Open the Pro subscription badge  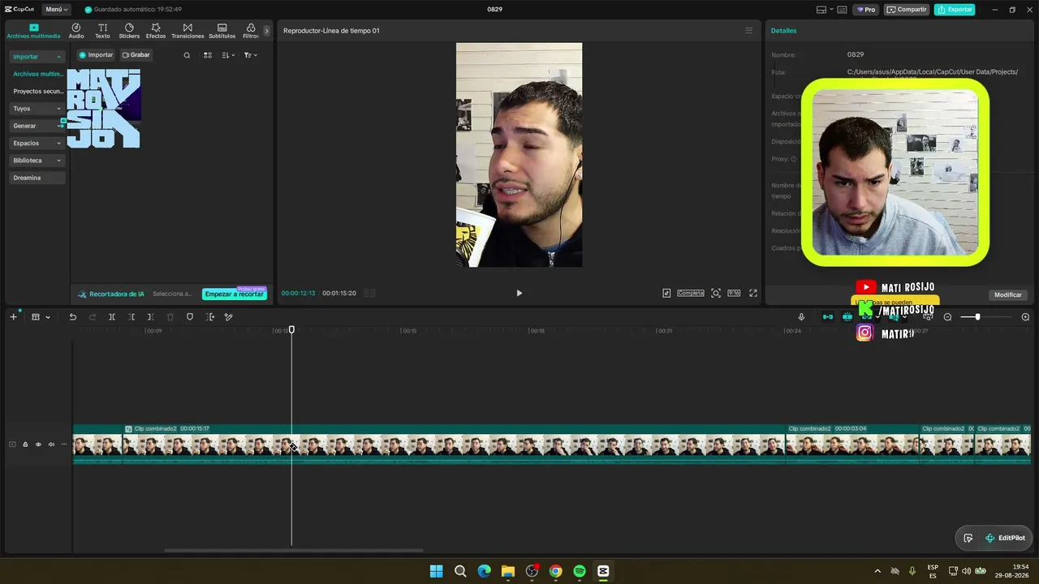tap(866, 10)
